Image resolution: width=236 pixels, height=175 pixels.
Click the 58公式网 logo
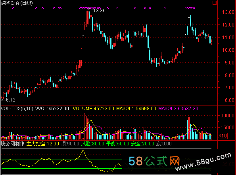[x=154, y=161]
